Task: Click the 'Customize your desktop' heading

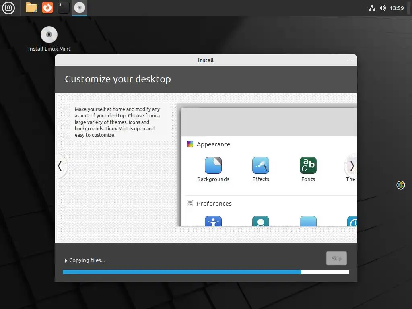Action: (118, 79)
